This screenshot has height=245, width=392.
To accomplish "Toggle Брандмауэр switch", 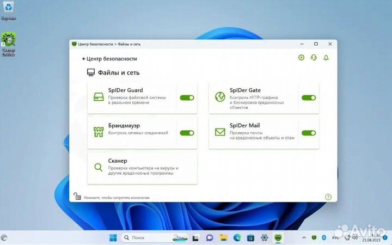I will coord(187,133).
